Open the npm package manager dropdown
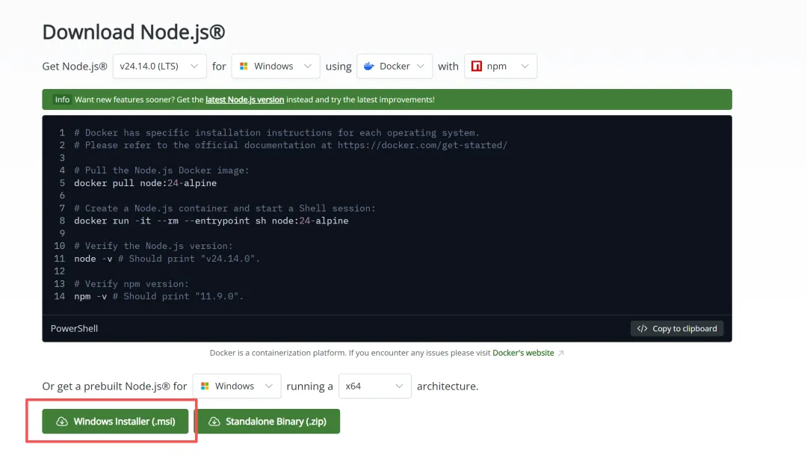This screenshot has width=807, height=456. [x=500, y=67]
